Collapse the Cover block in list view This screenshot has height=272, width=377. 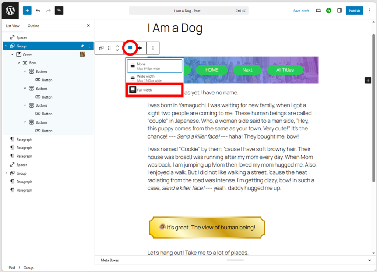[13, 54]
